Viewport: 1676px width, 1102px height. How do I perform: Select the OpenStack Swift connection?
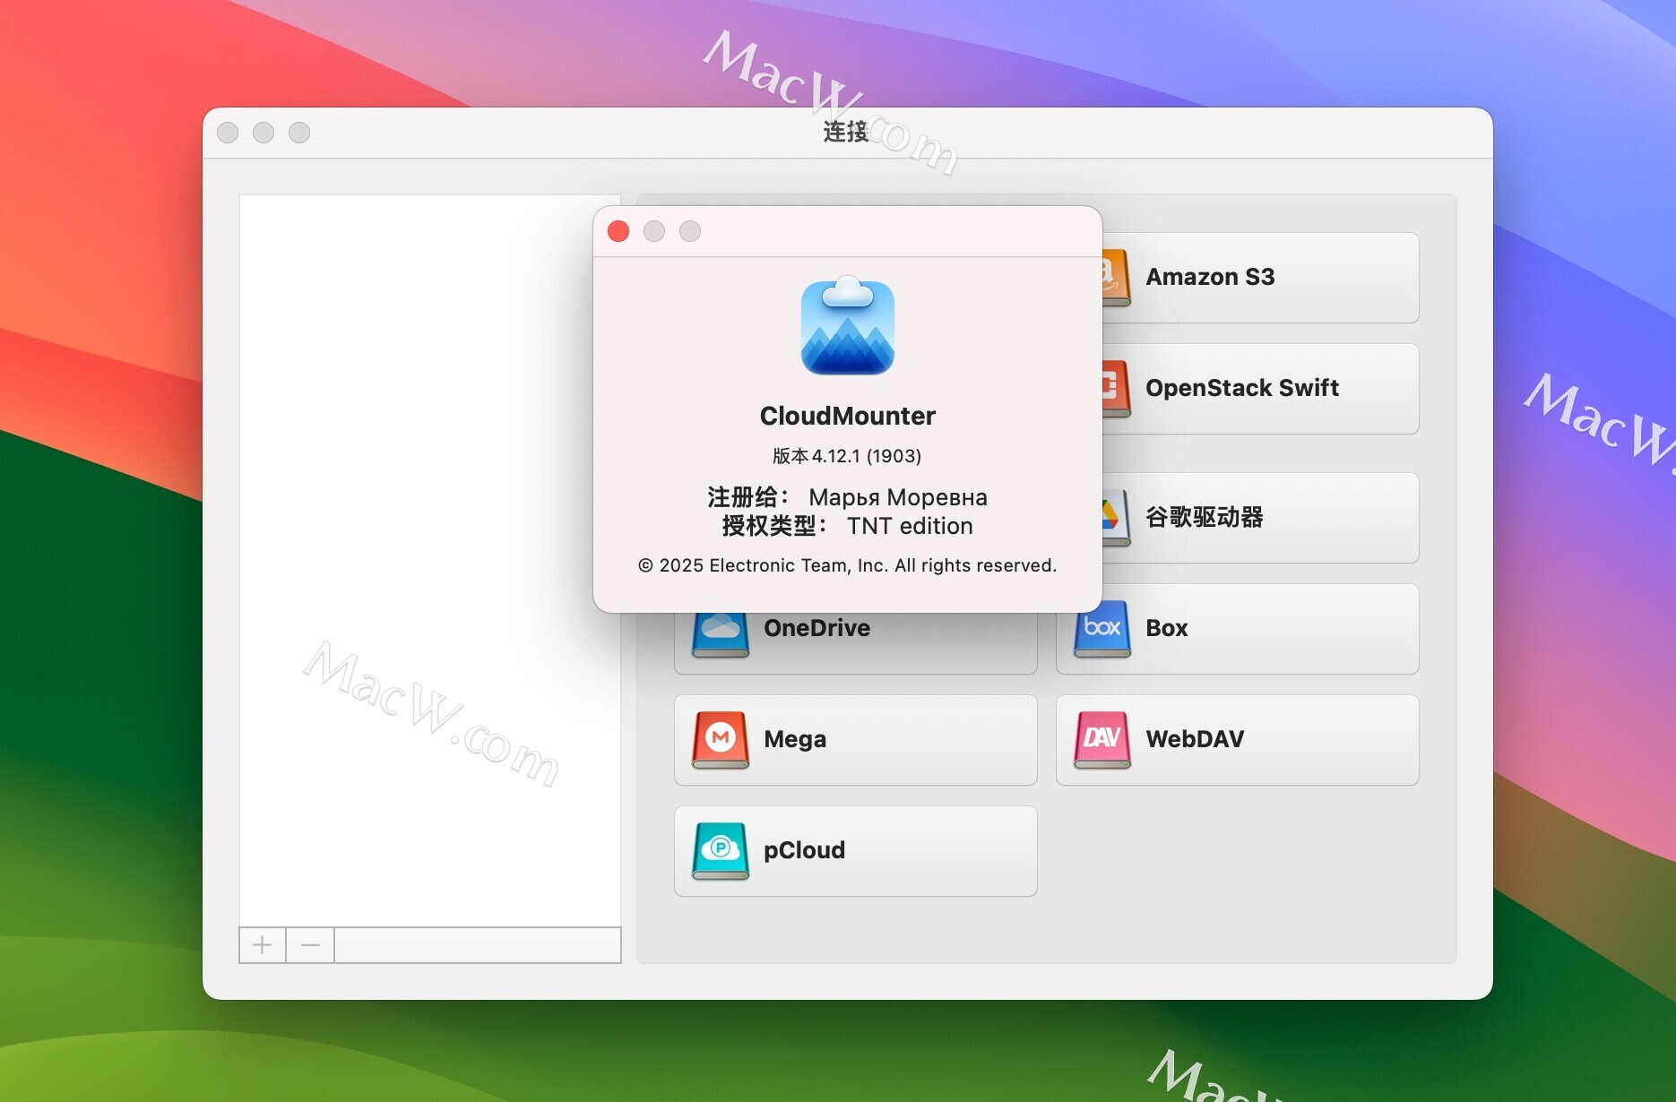coord(1259,389)
